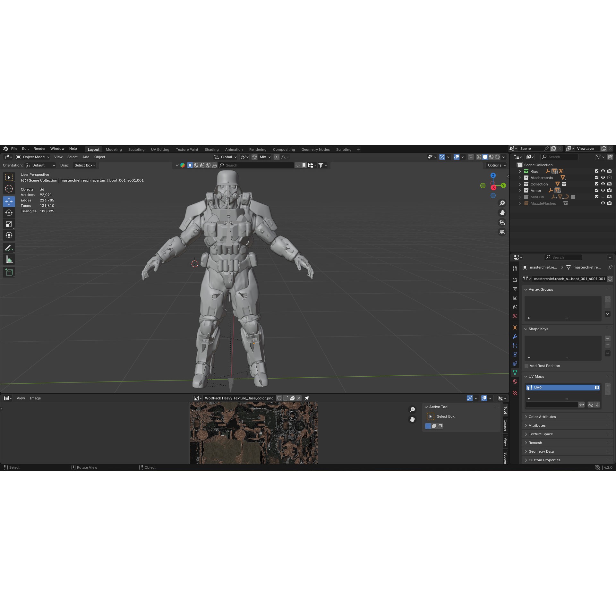Toggle Armor collection exclude checkbox
616x616 pixels.
pos(597,191)
